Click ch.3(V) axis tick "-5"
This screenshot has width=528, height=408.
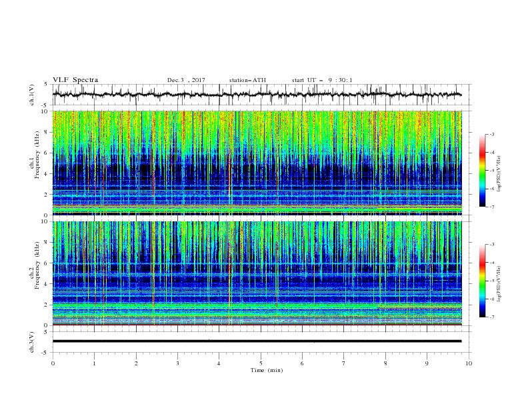(45, 353)
